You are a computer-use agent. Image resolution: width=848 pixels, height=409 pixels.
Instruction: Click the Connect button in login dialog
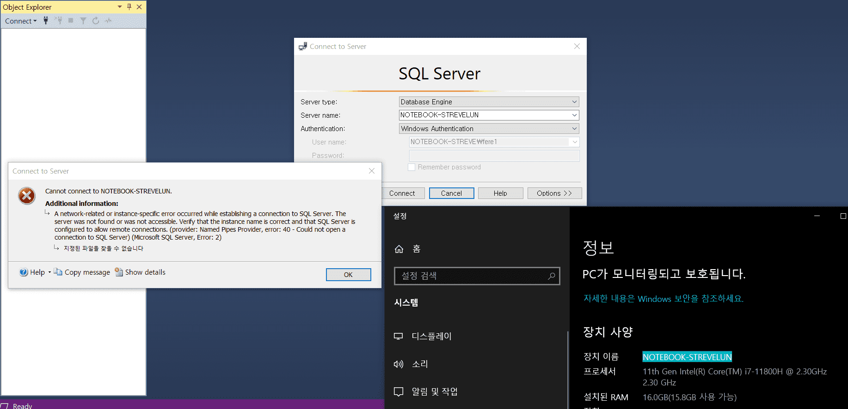coord(402,193)
